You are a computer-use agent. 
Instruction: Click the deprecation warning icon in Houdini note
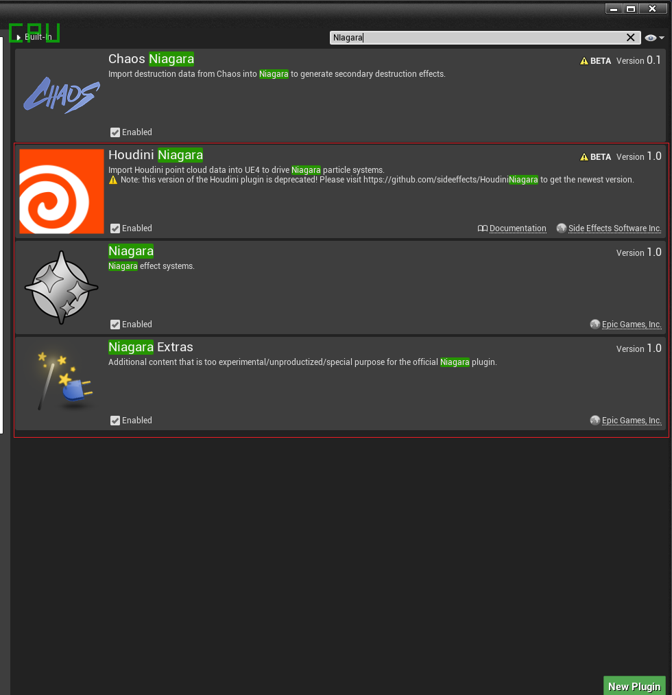pos(113,180)
